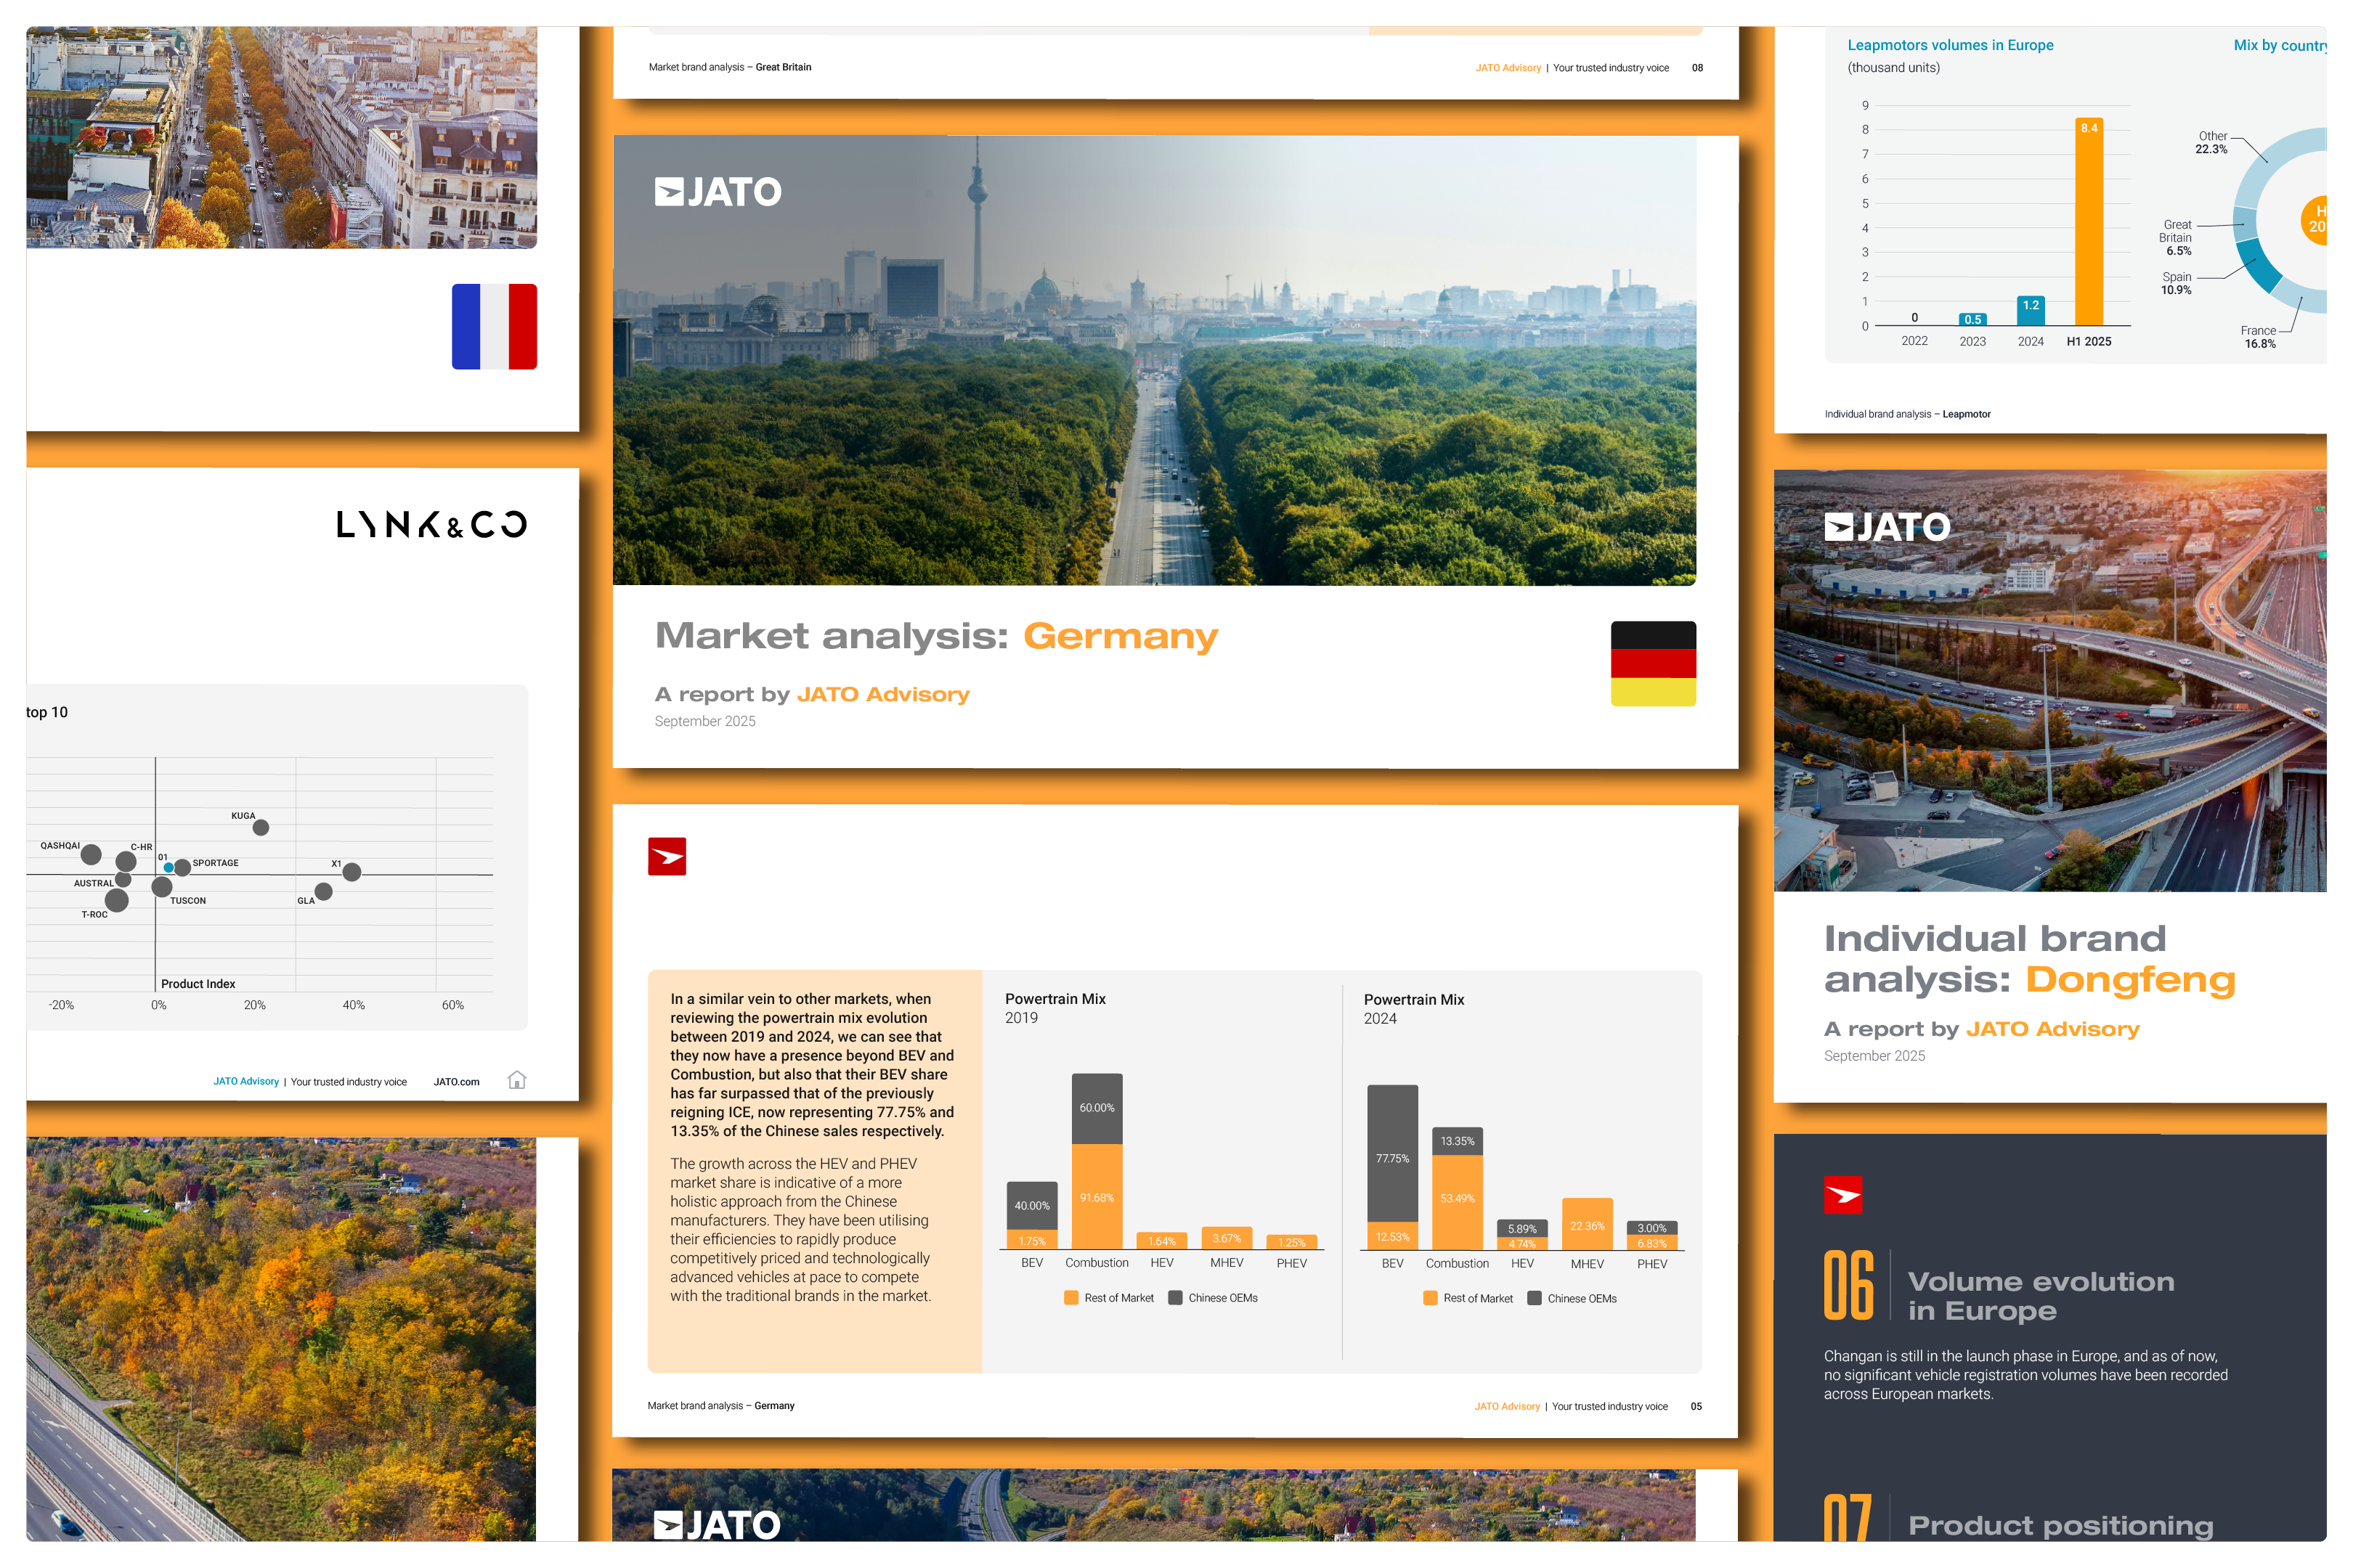Click JATO Advisory link on Germany footer
Screen dimensions: 2353x1568
point(1507,1406)
